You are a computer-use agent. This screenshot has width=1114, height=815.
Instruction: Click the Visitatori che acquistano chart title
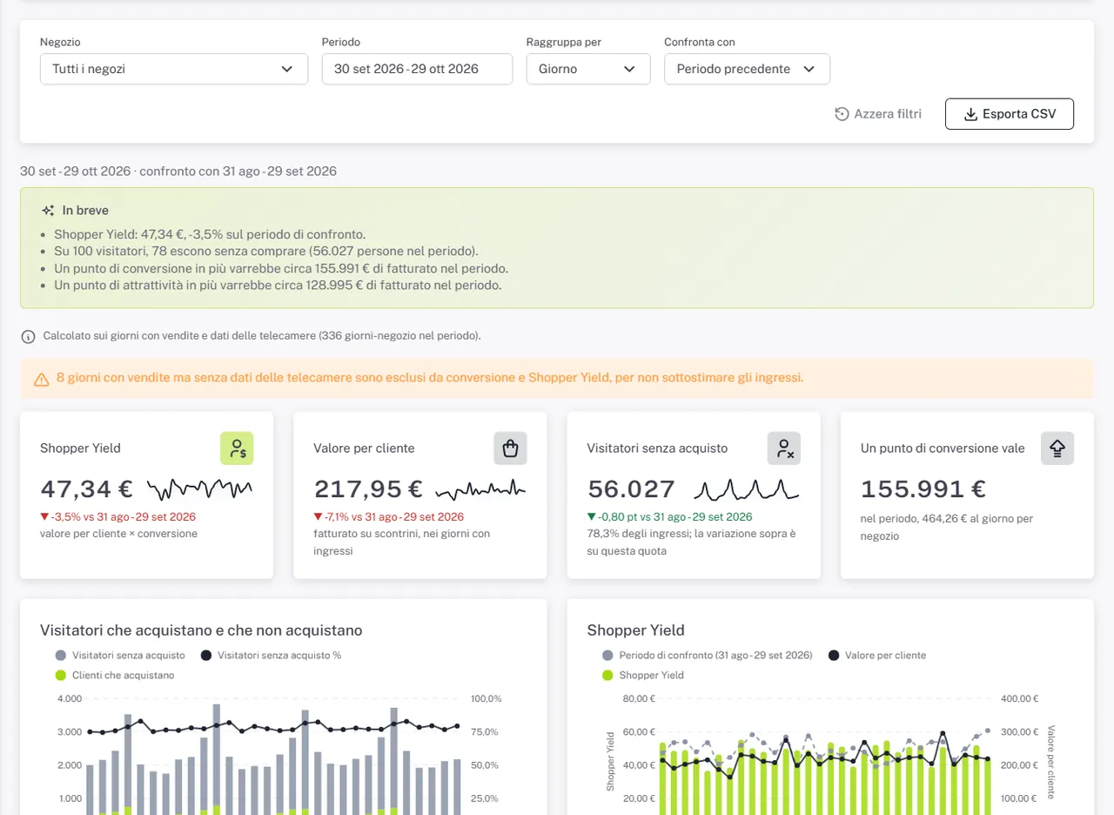tap(201, 630)
